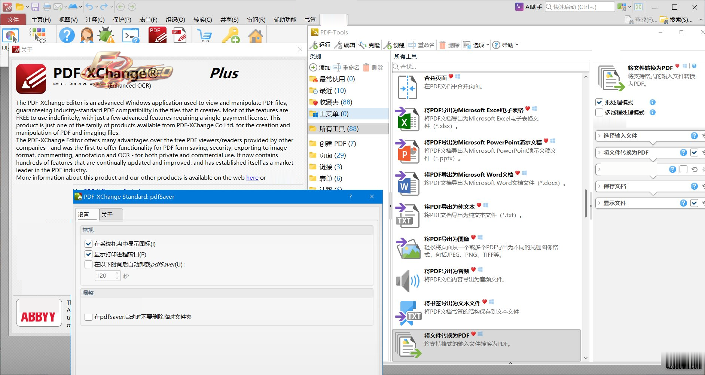This screenshot has height=375, width=705.
Task: Check 在pdfSaver启动时不要删除临时文件夹
Action: click(89, 317)
